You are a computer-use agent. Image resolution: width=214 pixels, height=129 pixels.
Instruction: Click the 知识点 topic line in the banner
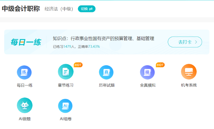click(104, 39)
